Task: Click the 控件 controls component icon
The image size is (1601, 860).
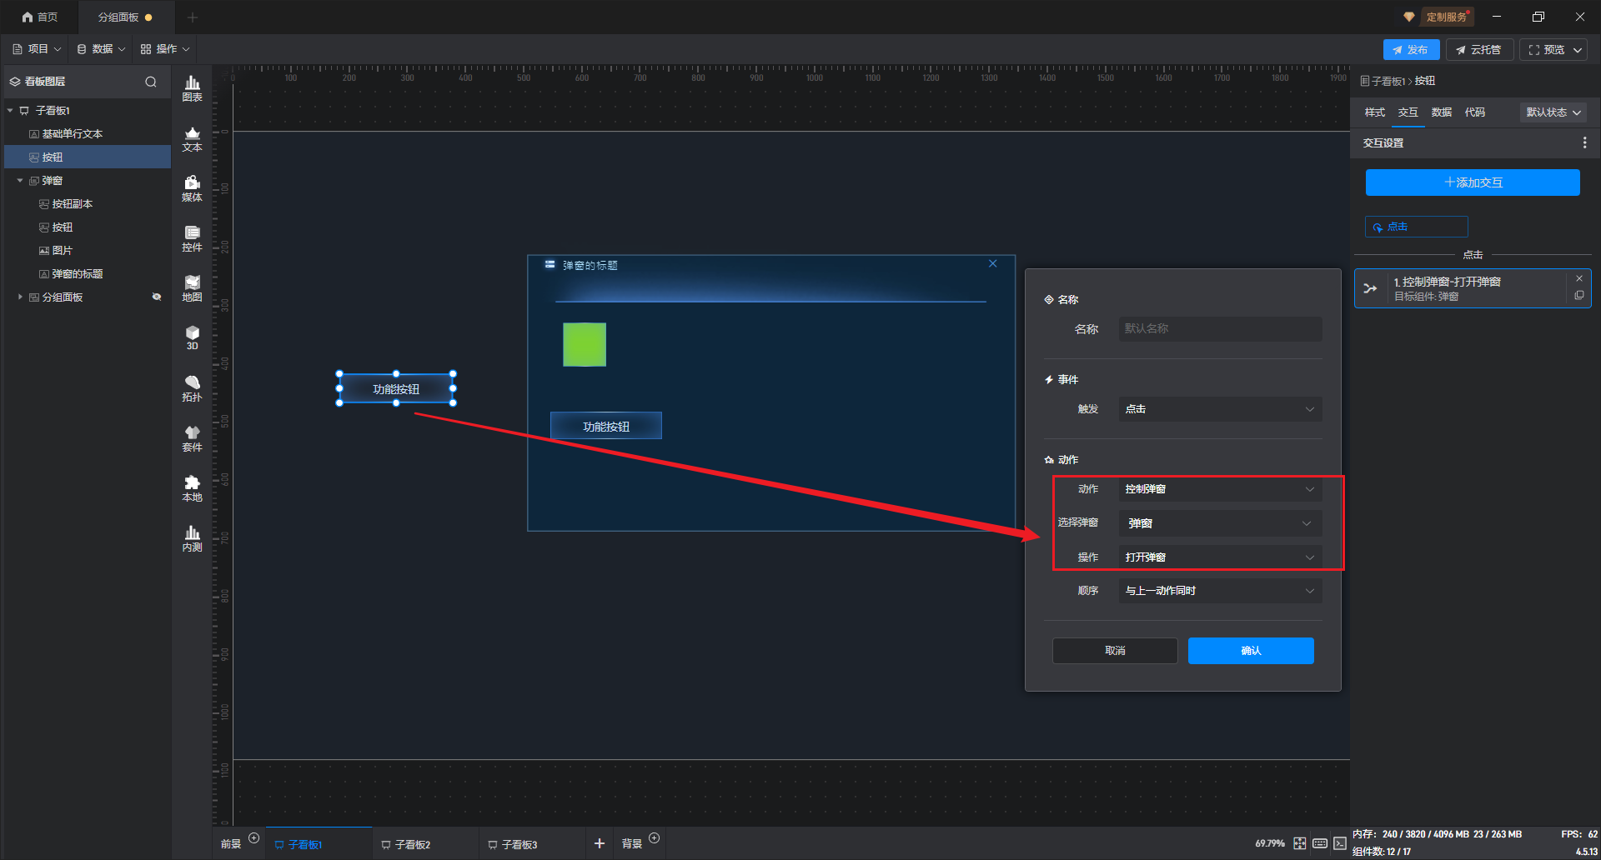Action: pyautogui.click(x=192, y=238)
